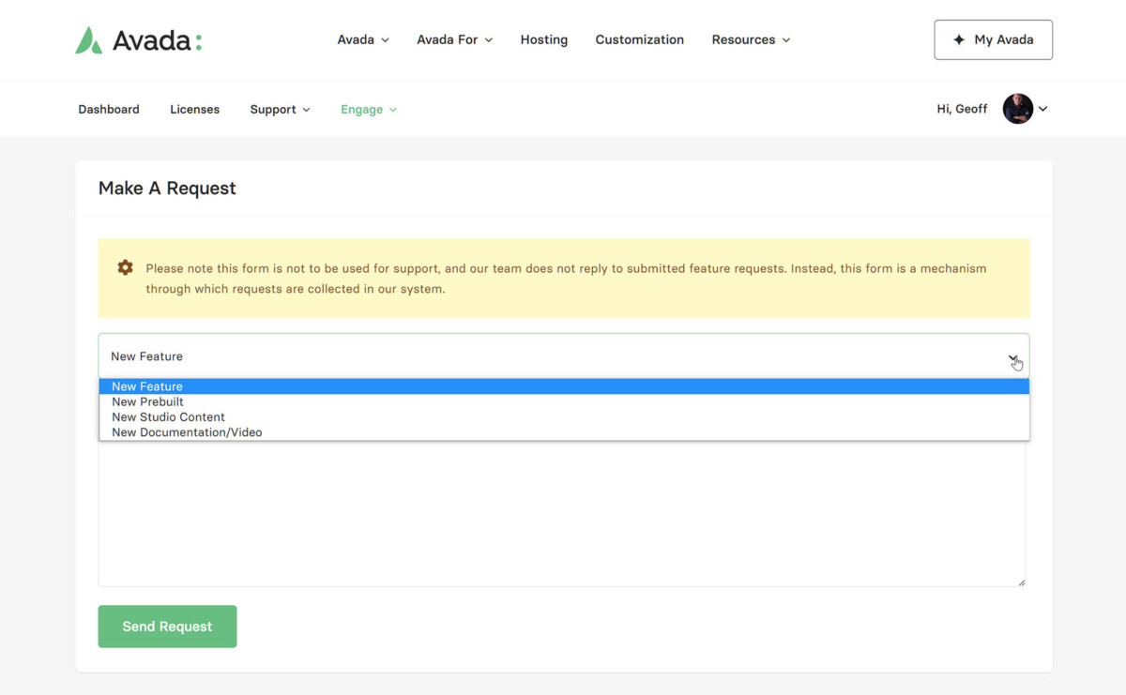Choose New Prebuilt from the dropdown list
The height and width of the screenshot is (695, 1126).
147,401
